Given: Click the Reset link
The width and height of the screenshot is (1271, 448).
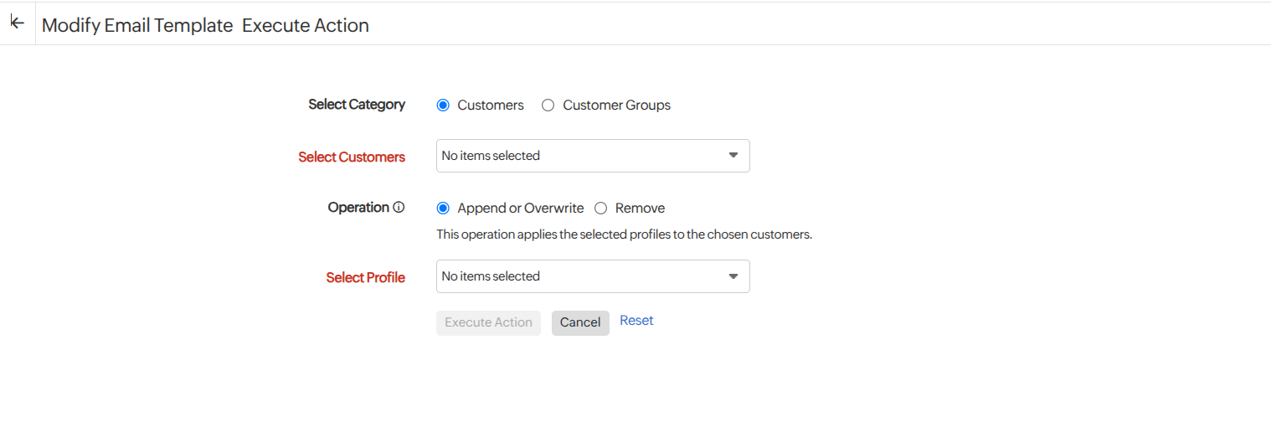Looking at the screenshot, I should [636, 321].
